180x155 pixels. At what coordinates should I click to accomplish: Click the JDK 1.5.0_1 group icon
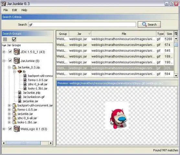[17, 52]
